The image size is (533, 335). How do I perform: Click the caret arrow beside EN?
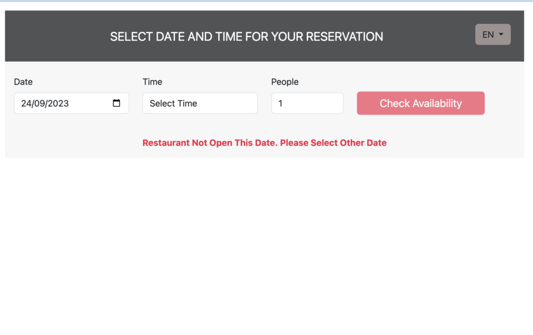(x=501, y=34)
